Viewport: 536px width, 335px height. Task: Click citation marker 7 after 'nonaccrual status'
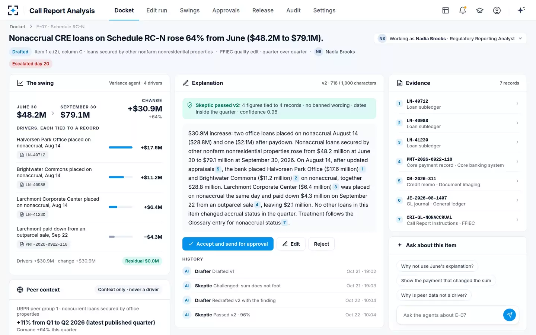coord(284,223)
